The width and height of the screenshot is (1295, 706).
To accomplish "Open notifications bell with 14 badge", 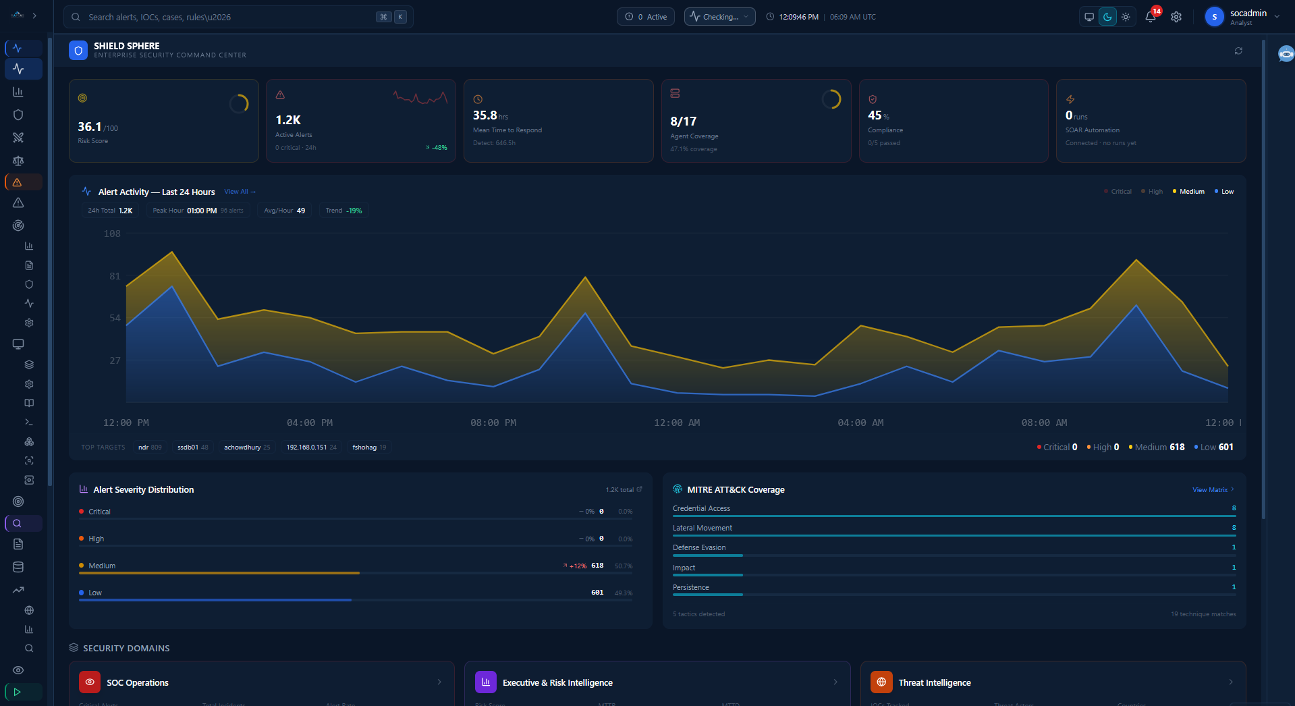I will [x=1151, y=17].
